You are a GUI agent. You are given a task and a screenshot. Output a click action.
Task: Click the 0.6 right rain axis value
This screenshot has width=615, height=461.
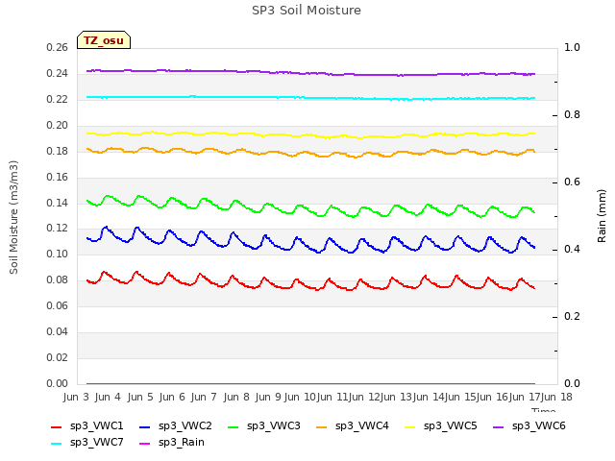click(x=572, y=182)
